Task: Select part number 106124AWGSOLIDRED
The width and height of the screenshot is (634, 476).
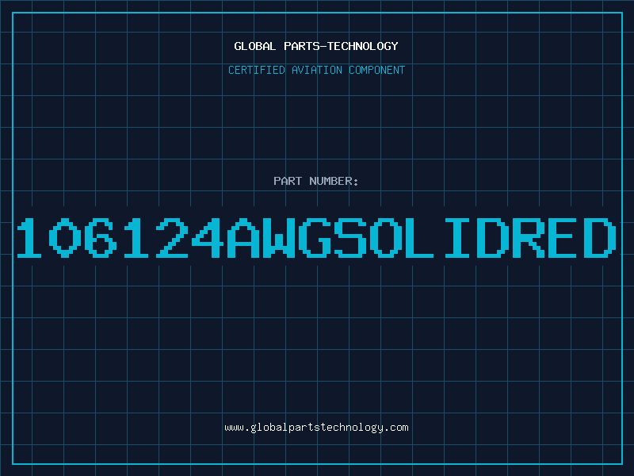Action: [x=316, y=238]
